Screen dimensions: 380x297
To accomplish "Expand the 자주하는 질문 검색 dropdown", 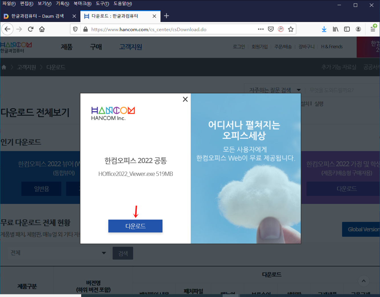I will 275,90.
